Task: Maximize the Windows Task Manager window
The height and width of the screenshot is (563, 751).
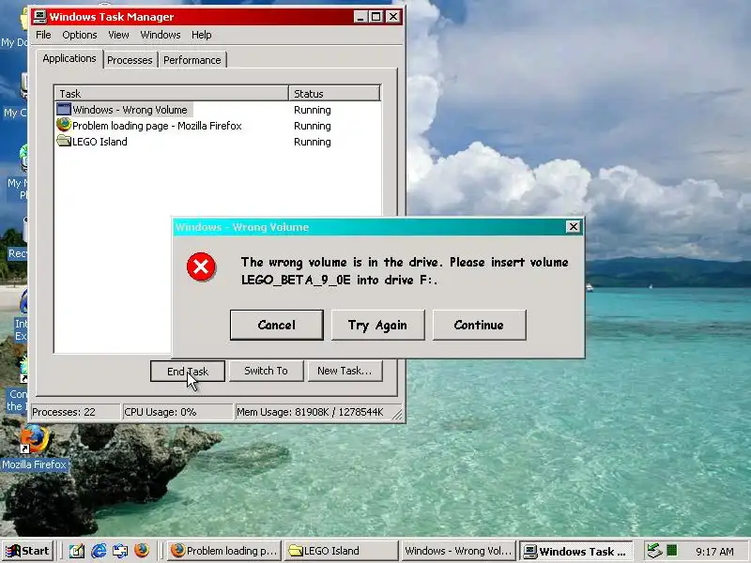Action: pos(376,17)
